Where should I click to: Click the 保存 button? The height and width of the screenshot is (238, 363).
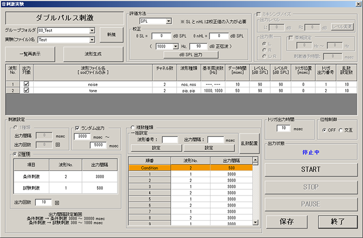(287, 221)
